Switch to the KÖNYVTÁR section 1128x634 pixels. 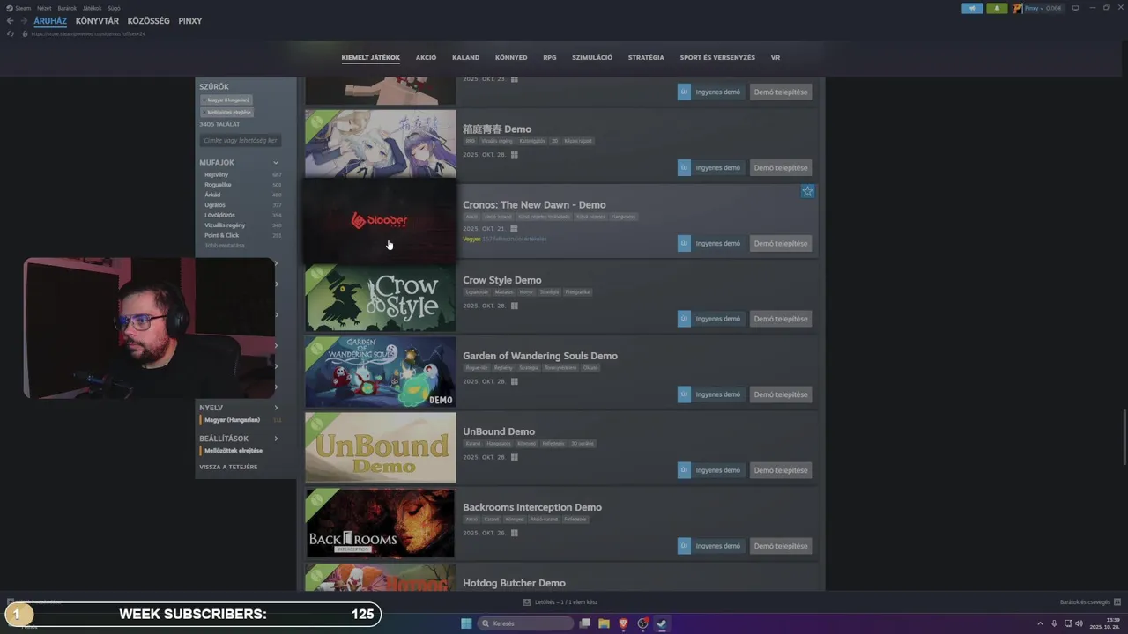pos(97,21)
